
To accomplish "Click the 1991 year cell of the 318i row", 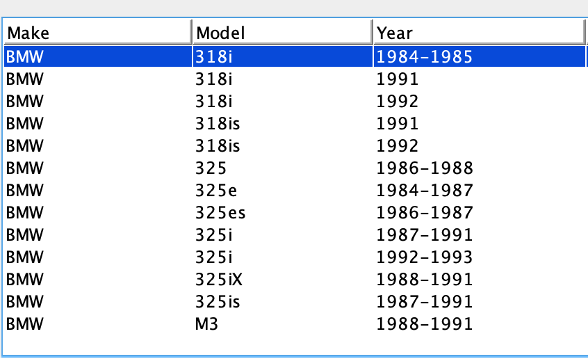I will point(480,79).
